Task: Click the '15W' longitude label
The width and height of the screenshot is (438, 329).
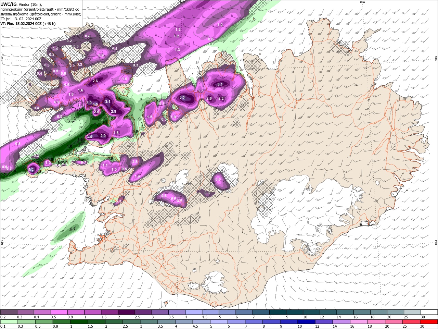Action: (x=362, y=2)
